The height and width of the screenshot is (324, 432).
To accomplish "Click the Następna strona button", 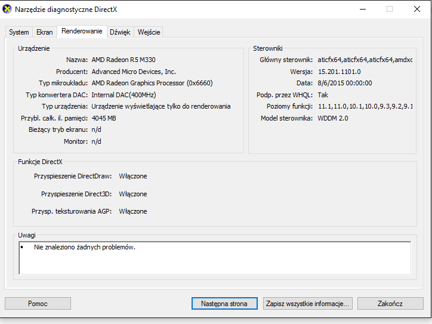I will tap(224, 304).
